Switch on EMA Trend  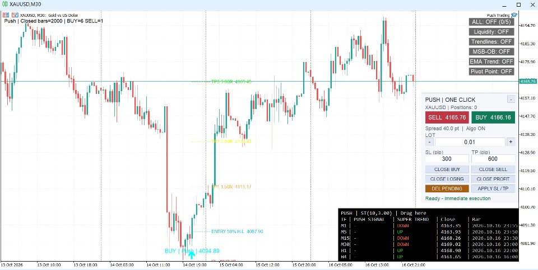pos(491,61)
